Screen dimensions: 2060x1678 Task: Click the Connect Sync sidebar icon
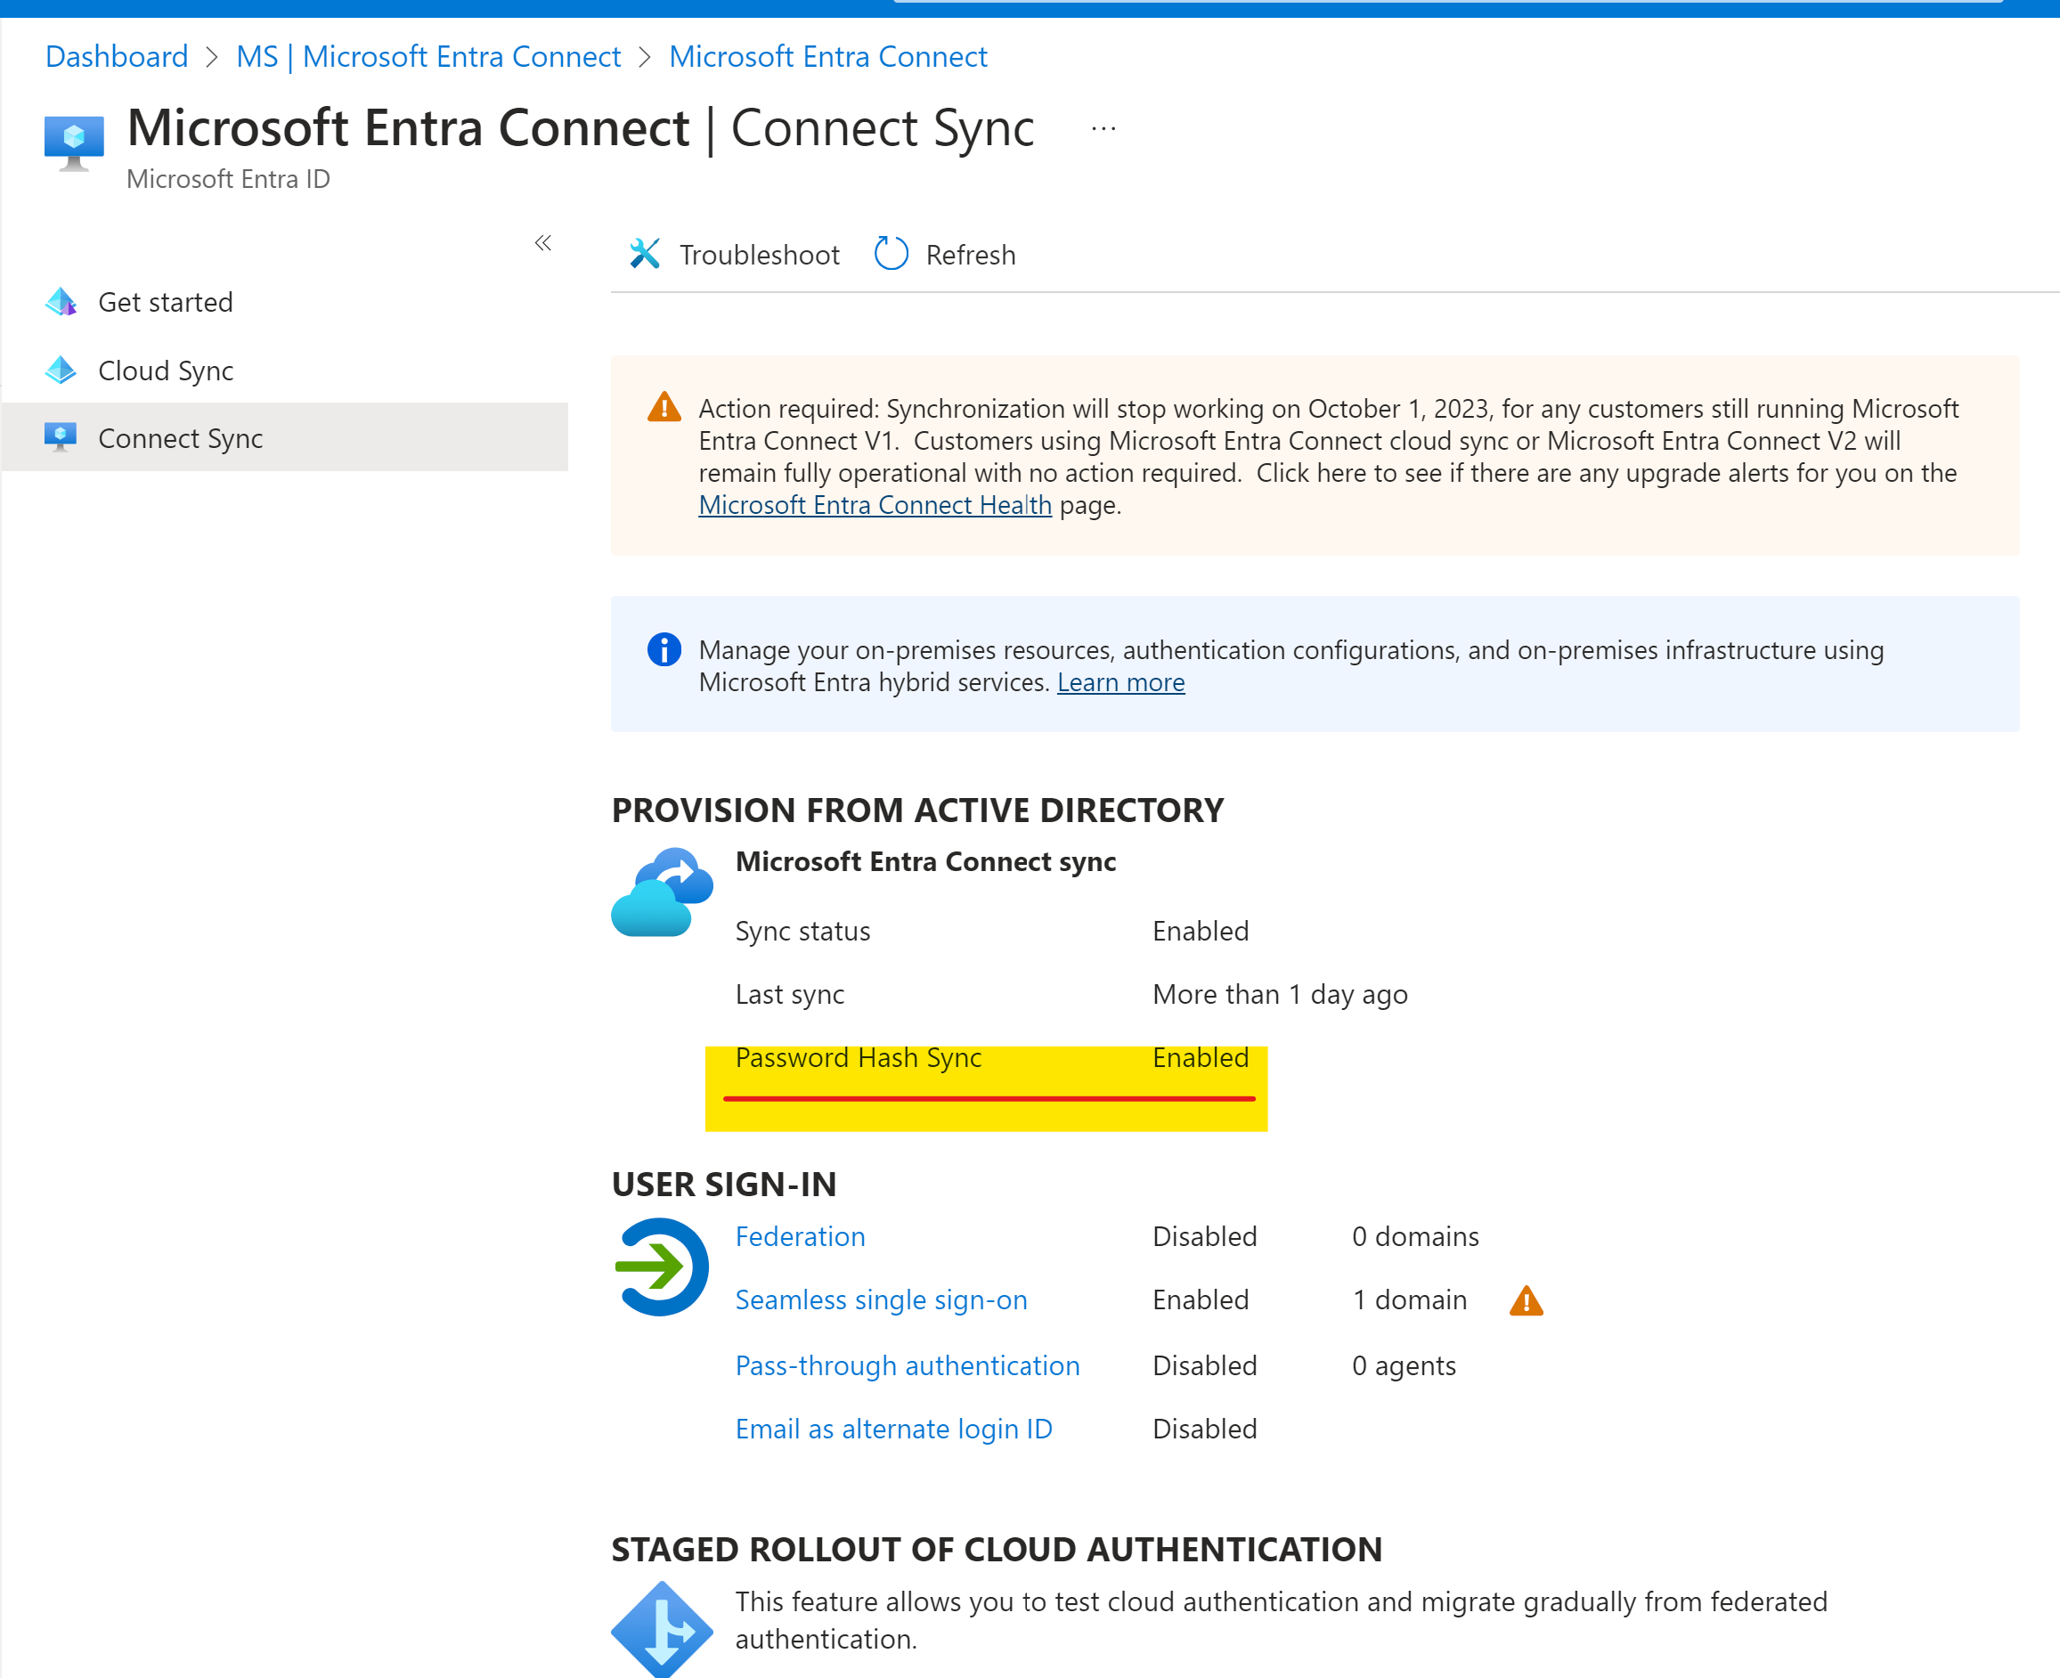[x=61, y=438]
